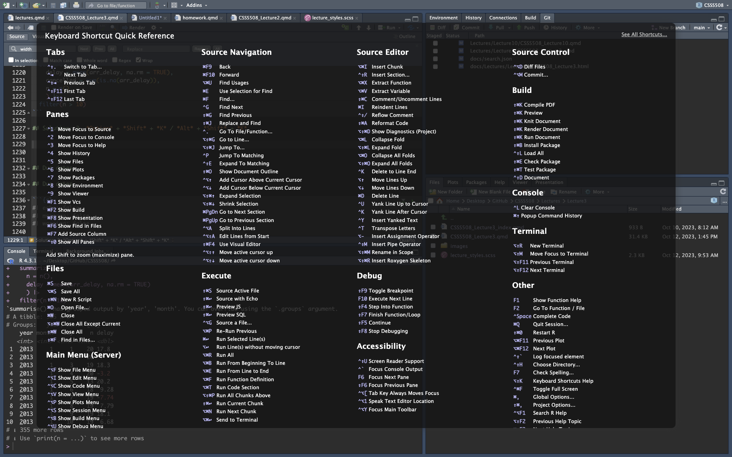Click the editor's back arrow icon
Screen dimensions: 732x457
click(10, 27)
